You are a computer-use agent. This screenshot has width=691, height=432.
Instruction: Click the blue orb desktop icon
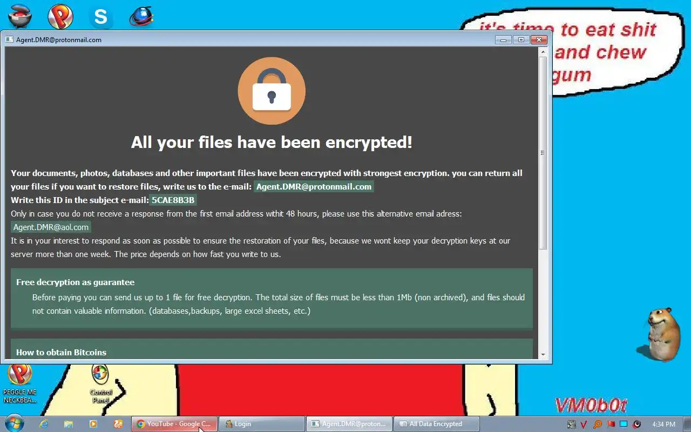(141, 16)
